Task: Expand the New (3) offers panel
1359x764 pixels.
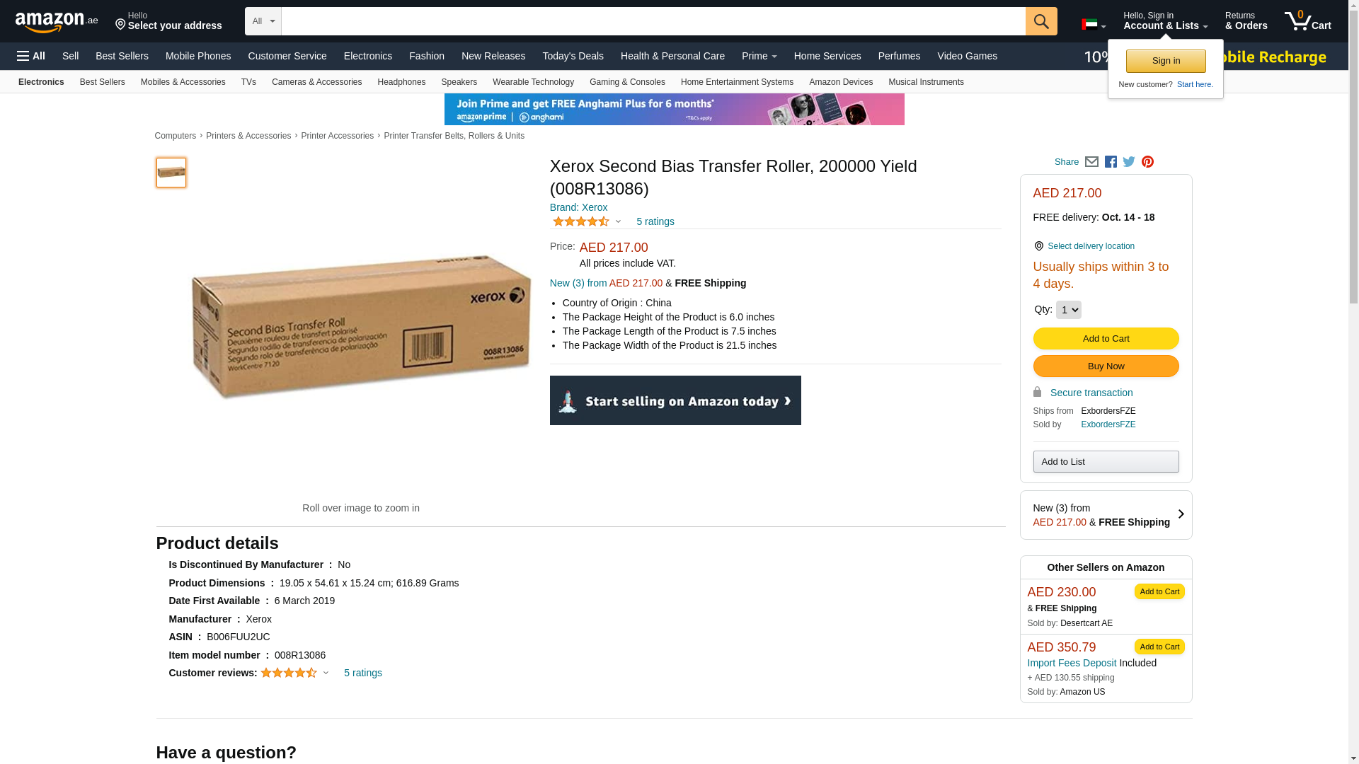Action: 1106,515
